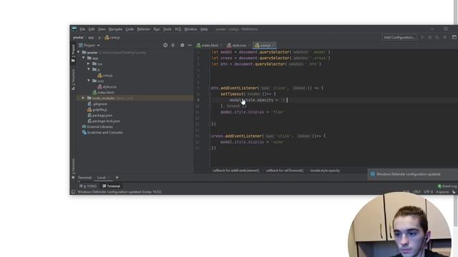
Task: Select Scratches and Consoles node
Action: tap(102, 133)
